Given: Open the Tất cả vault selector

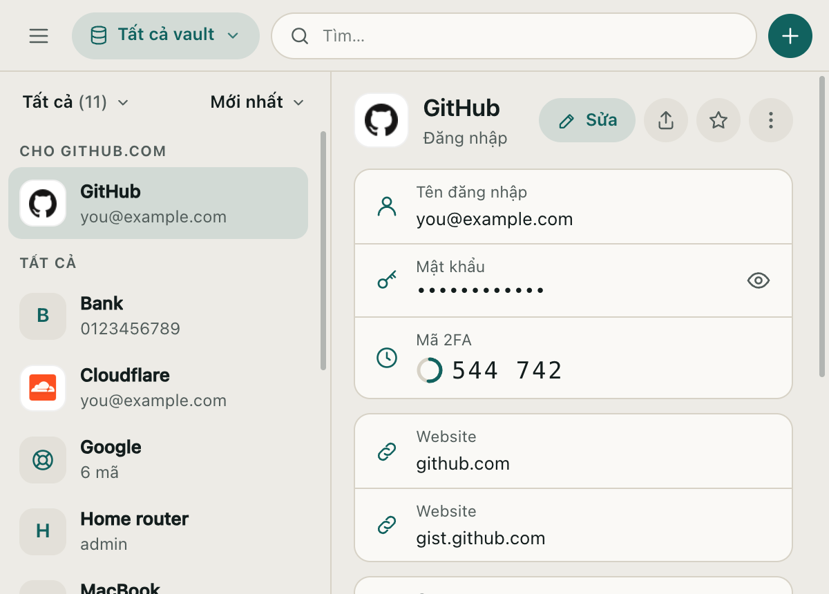Looking at the screenshot, I should (x=166, y=35).
